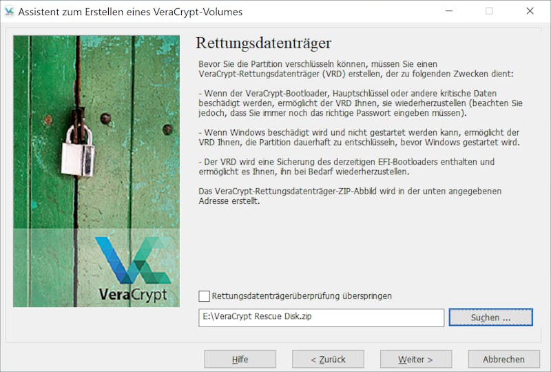Click the VeraCrypt padlock banner image

point(96,172)
